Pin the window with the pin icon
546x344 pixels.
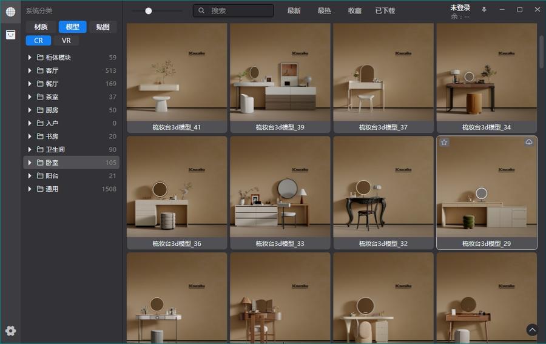click(484, 10)
